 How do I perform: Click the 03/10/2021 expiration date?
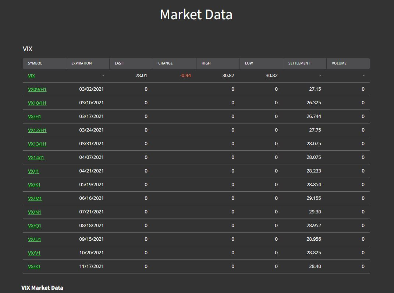[92, 102]
